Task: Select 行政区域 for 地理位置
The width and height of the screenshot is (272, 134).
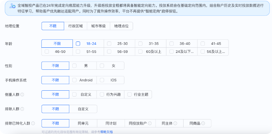Action: tap(76, 26)
